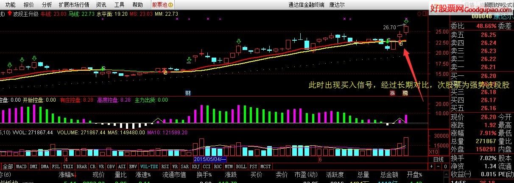Switch to the KDJ indicator tab
This screenshot has height=183, width=514.
point(196,166)
